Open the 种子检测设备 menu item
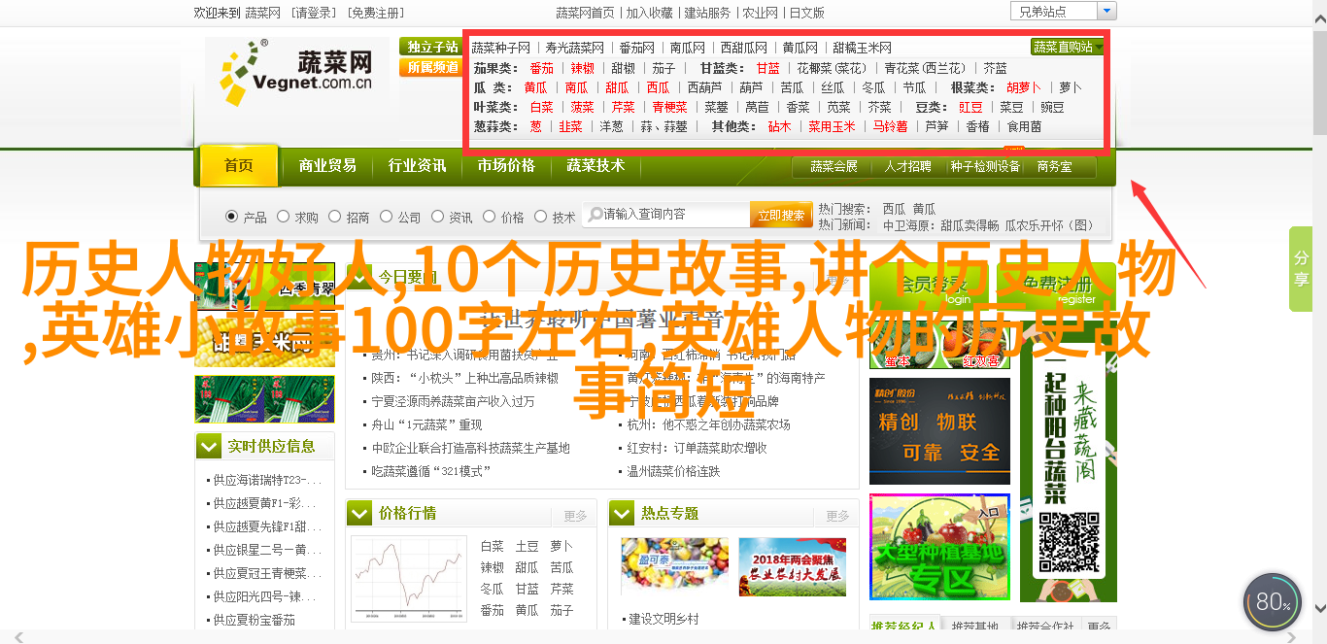The height and width of the screenshot is (644, 1327). click(985, 167)
